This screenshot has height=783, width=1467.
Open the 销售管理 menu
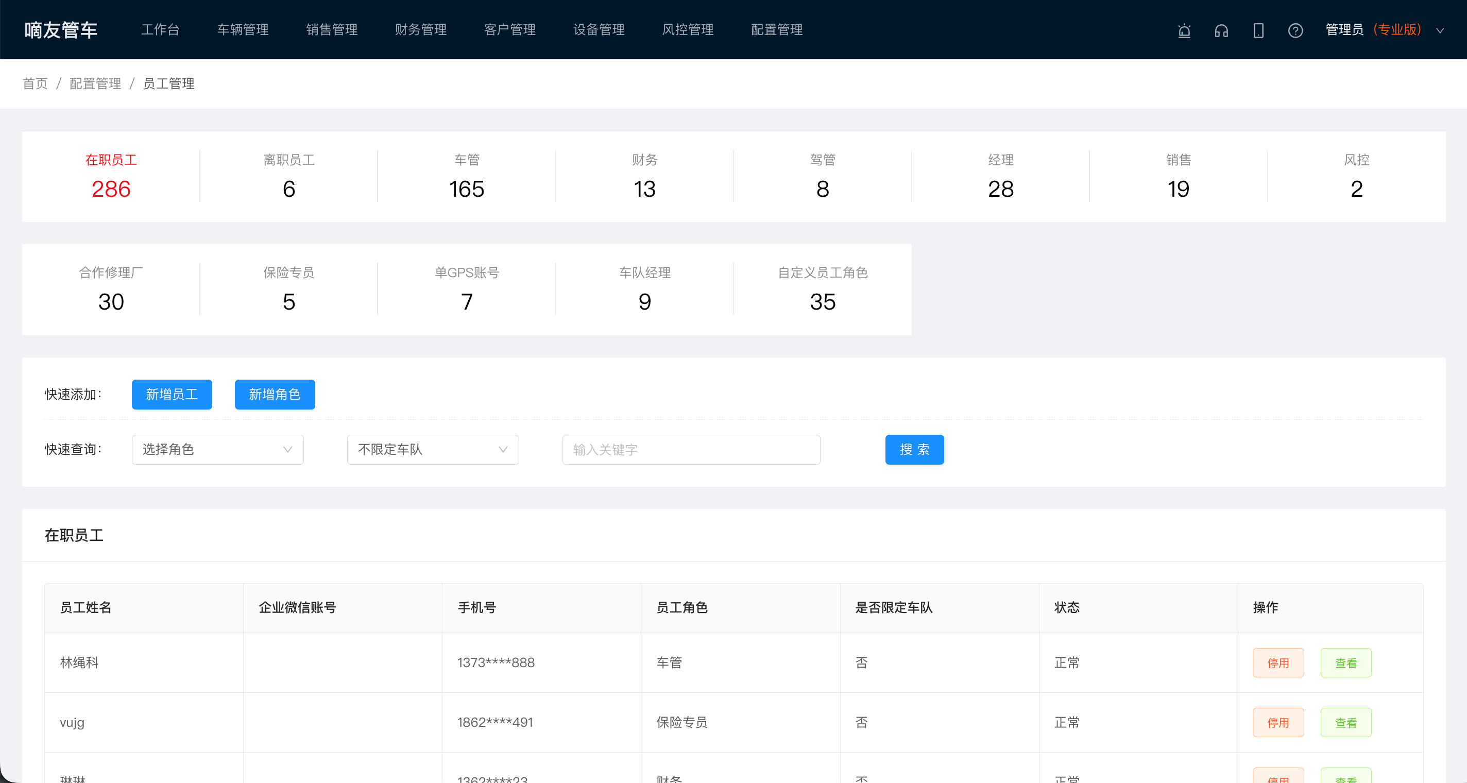[331, 29]
